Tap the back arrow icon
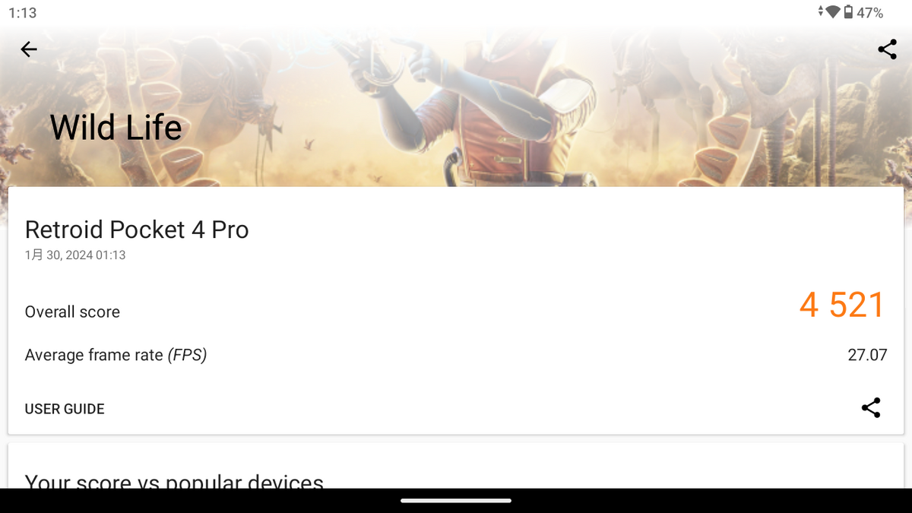The width and height of the screenshot is (912, 513). point(29,49)
